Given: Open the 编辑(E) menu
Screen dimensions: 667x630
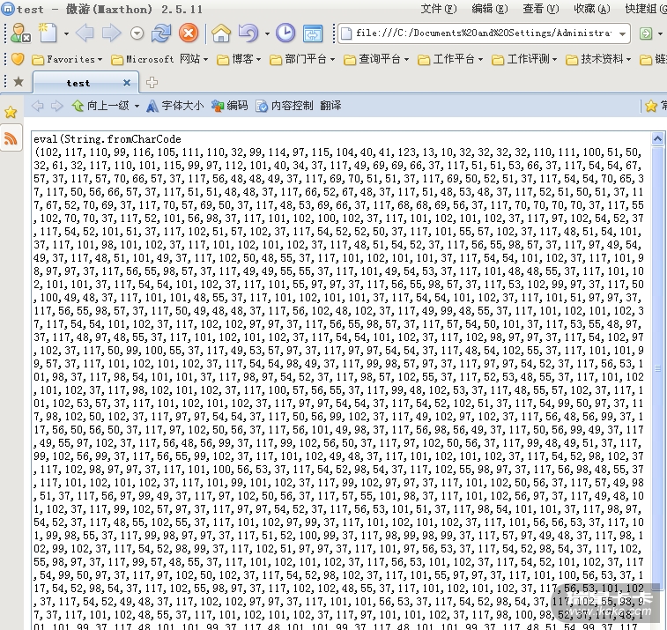Looking at the screenshot, I should pos(490,9).
